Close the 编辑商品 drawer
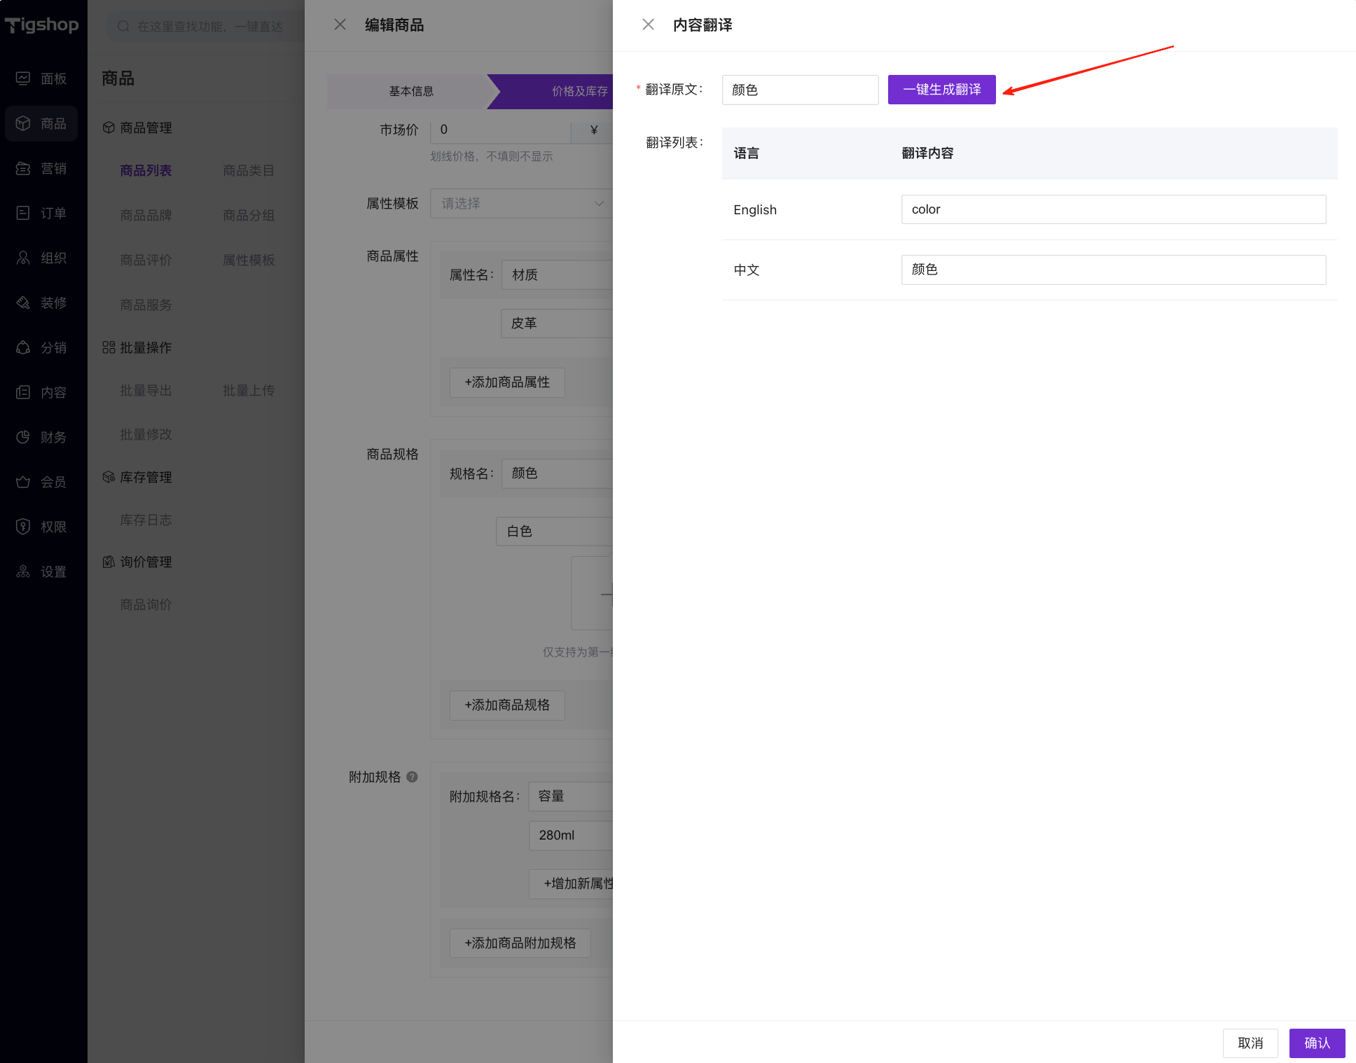 pos(340,25)
